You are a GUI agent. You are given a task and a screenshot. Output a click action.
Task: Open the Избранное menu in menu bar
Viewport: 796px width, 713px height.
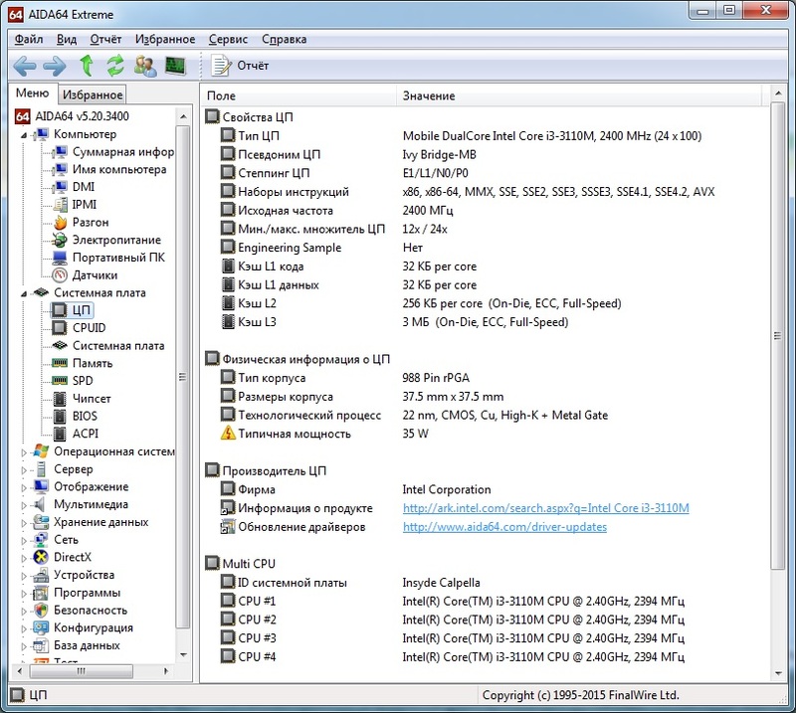pyautogui.click(x=165, y=39)
